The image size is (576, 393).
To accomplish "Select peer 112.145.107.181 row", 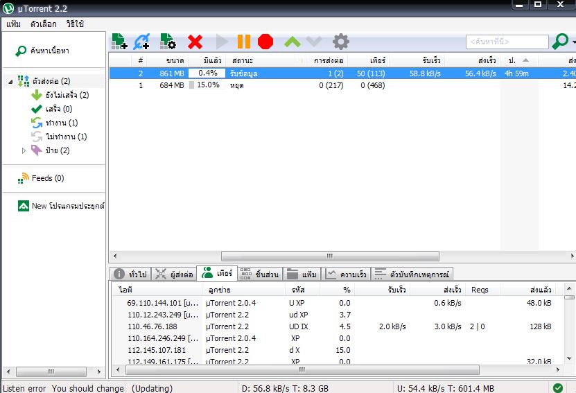I will (x=338, y=350).
